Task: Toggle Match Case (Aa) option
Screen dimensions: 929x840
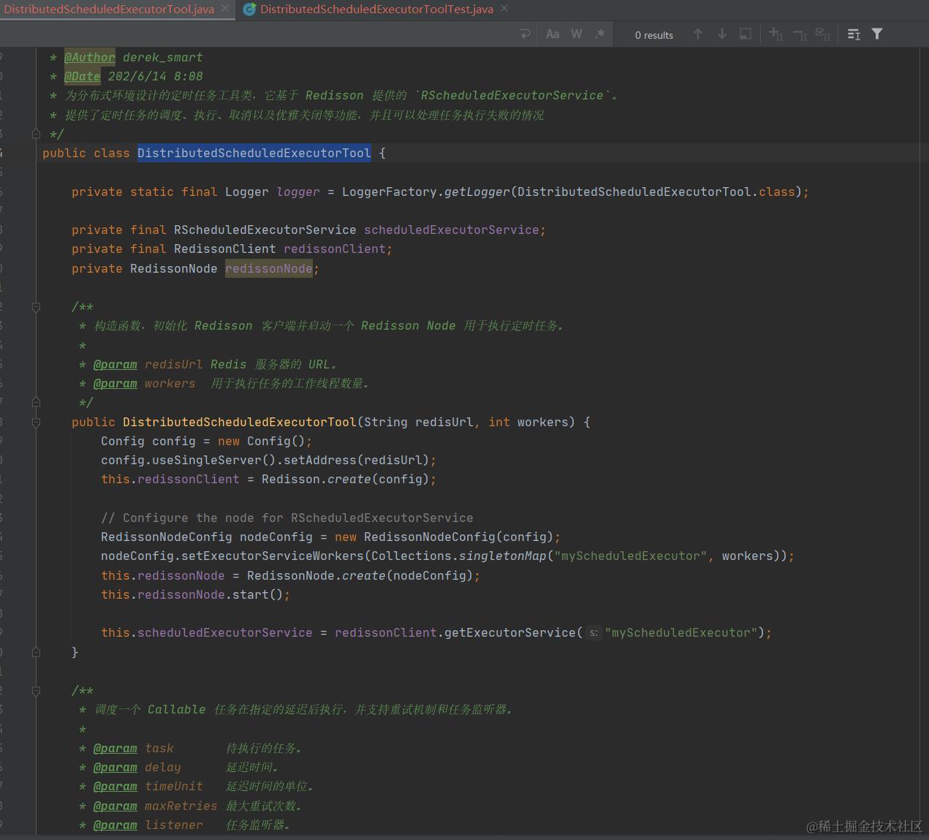Action: click(x=553, y=34)
